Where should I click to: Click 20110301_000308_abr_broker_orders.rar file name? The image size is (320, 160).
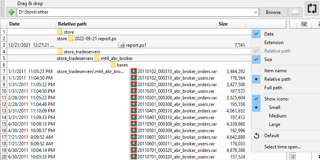click(x=177, y=98)
